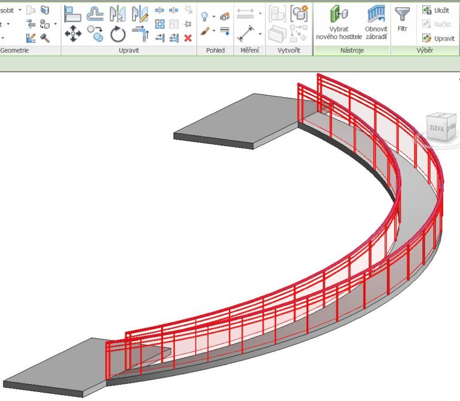460x401 pixels.
Task: Click Vybrat nového hostitele button
Action: (x=339, y=23)
